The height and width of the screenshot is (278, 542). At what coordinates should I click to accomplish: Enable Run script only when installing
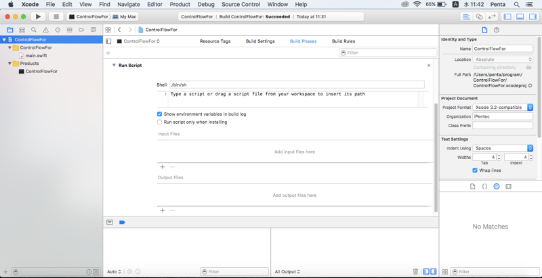coord(160,122)
